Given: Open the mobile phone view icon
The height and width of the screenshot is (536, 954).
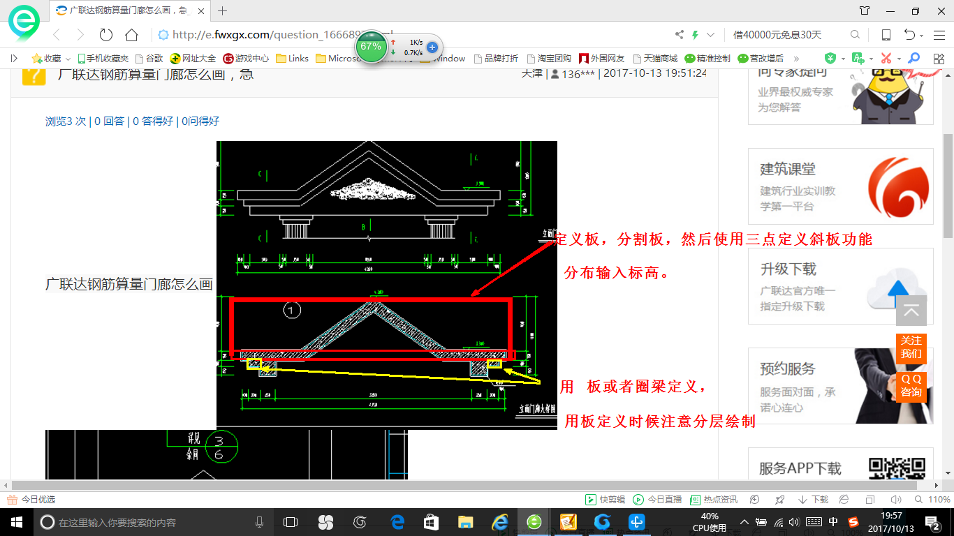Looking at the screenshot, I should (x=886, y=35).
